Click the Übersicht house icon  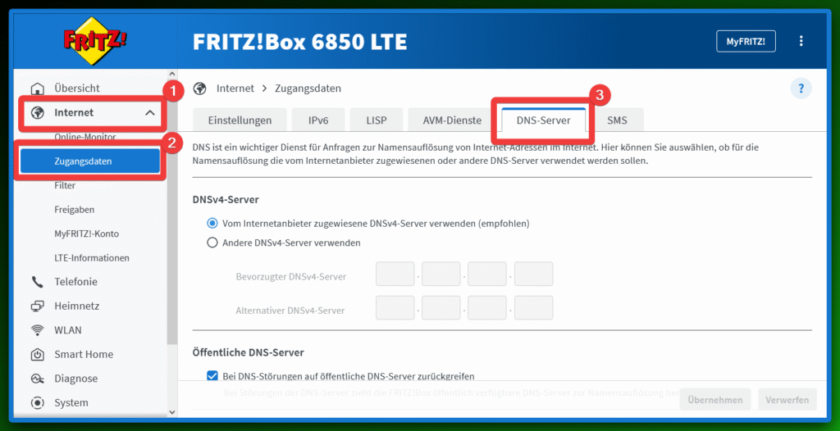[x=38, y=88]
